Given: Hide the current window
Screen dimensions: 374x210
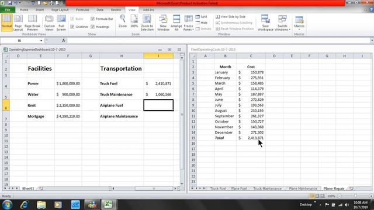Looking at the screenshot, I should point(201,23).
